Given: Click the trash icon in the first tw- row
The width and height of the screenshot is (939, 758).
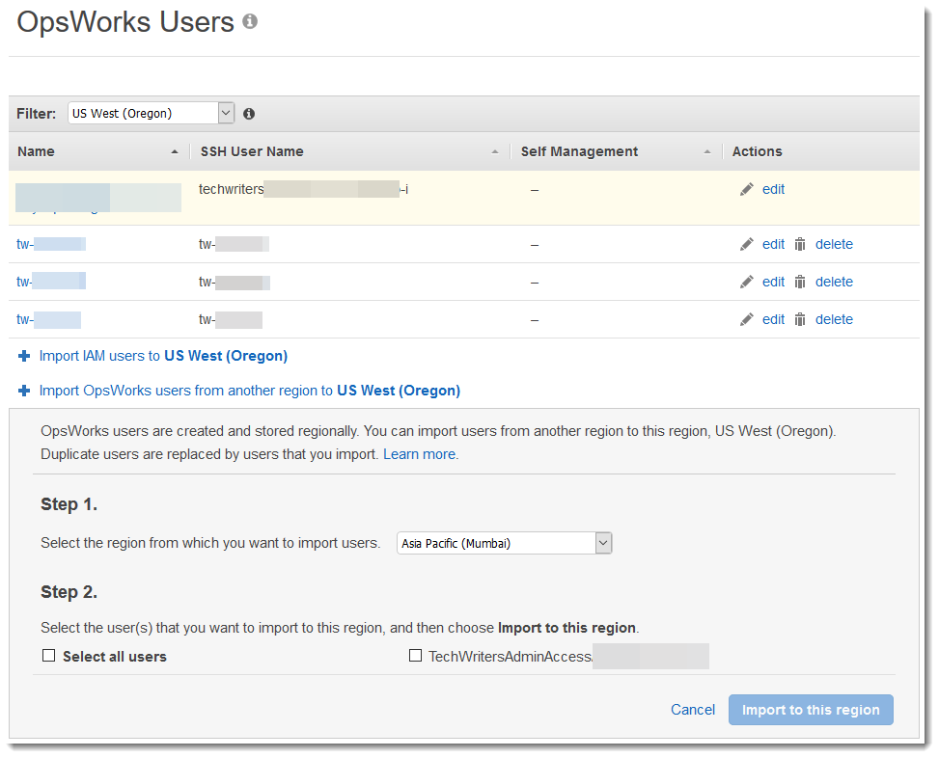Looking at the screenshot, I should pyautogui.click(x=800, y=244).
